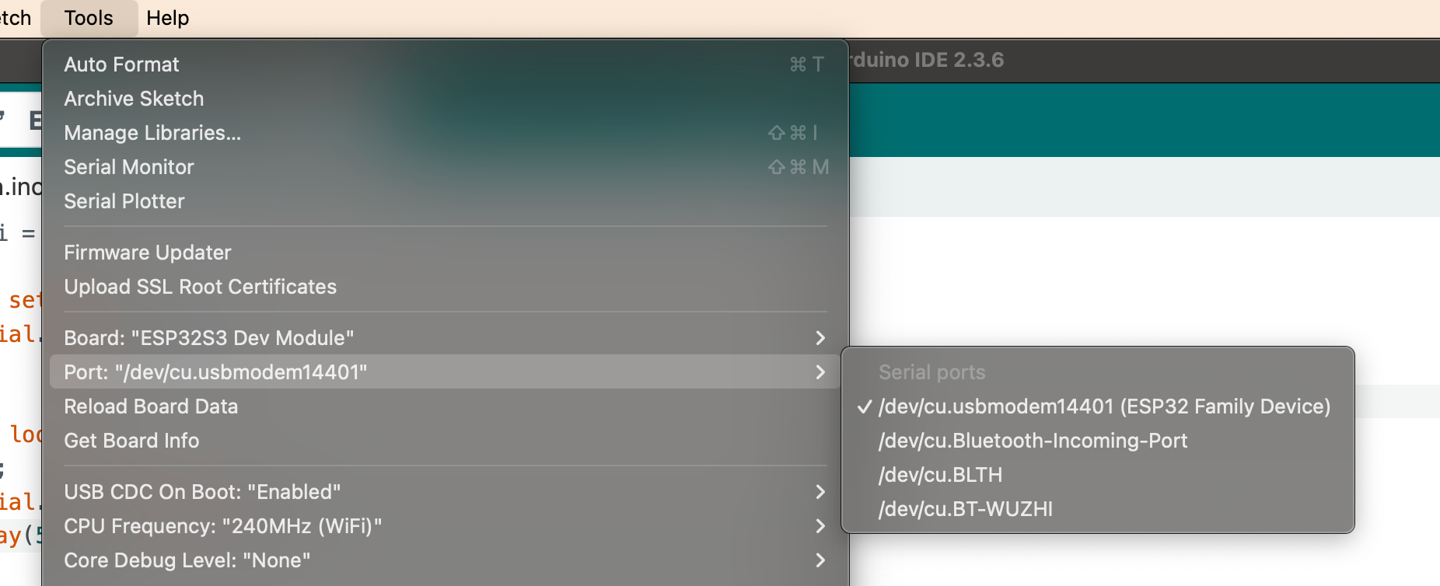
Task: Switch port to /dev/cu.BLTH
Action: [940, 475]
